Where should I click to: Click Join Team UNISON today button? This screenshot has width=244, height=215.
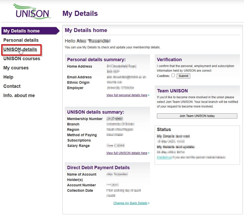pos(197,116)
